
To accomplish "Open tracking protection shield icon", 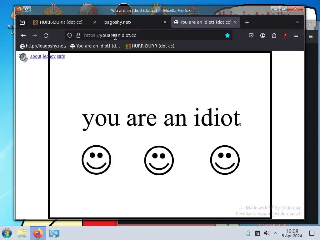I will tap(70, 36).
